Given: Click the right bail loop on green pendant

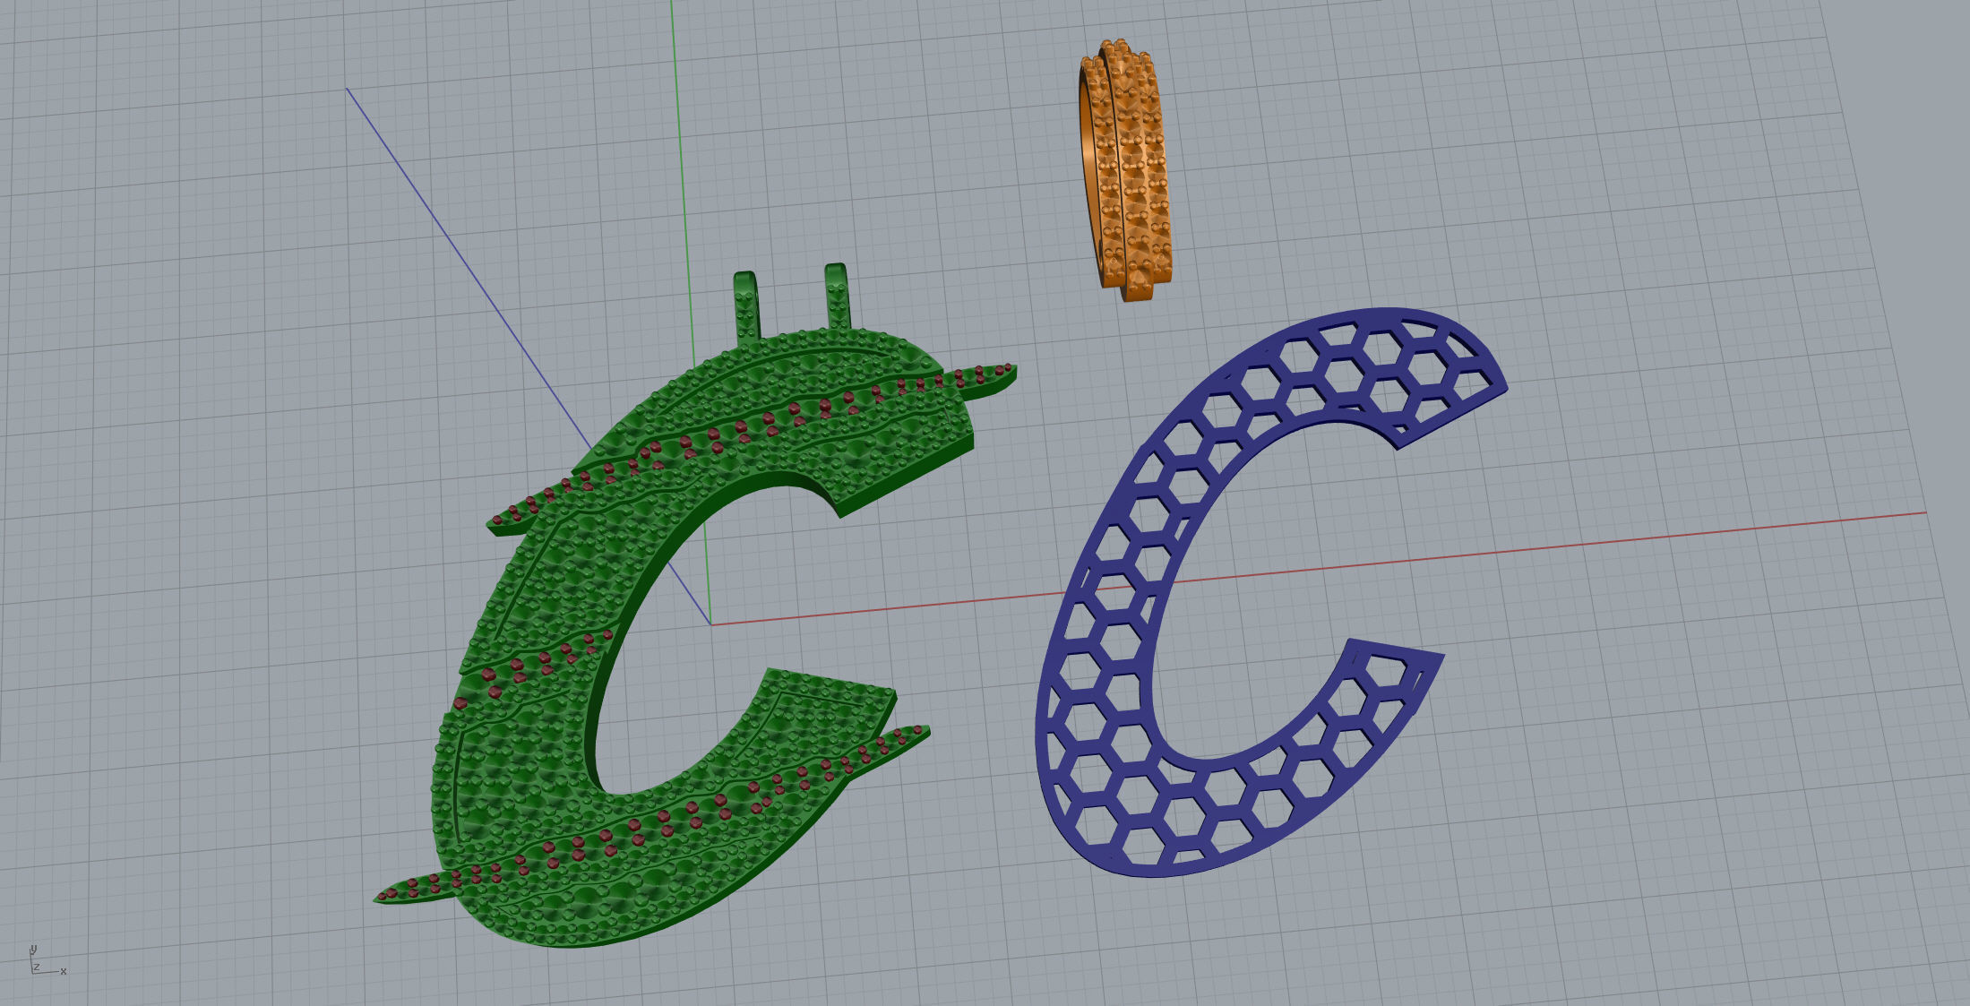Looking at the screenshot, I should pos(838,296).
